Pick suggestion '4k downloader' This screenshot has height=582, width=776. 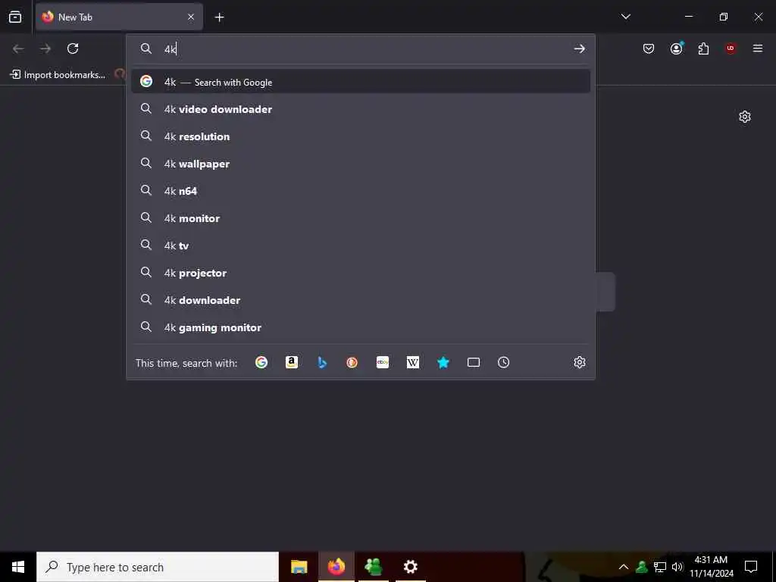[361, 300]
